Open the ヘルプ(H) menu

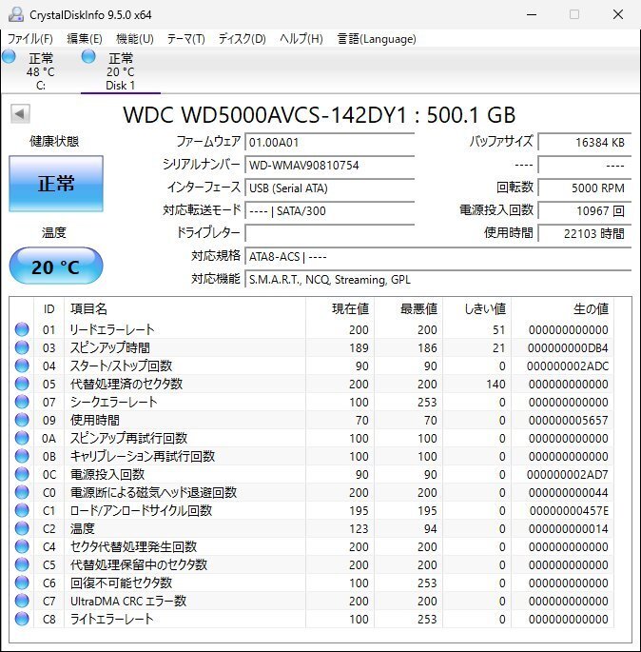tap(301, 39)
